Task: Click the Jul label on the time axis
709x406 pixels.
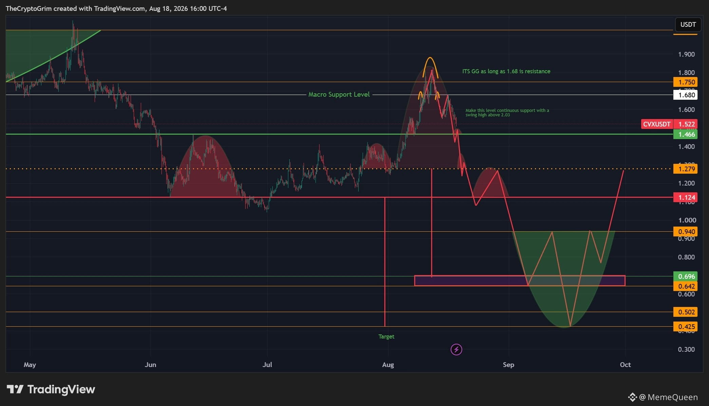Action: (x=267, y=365)
